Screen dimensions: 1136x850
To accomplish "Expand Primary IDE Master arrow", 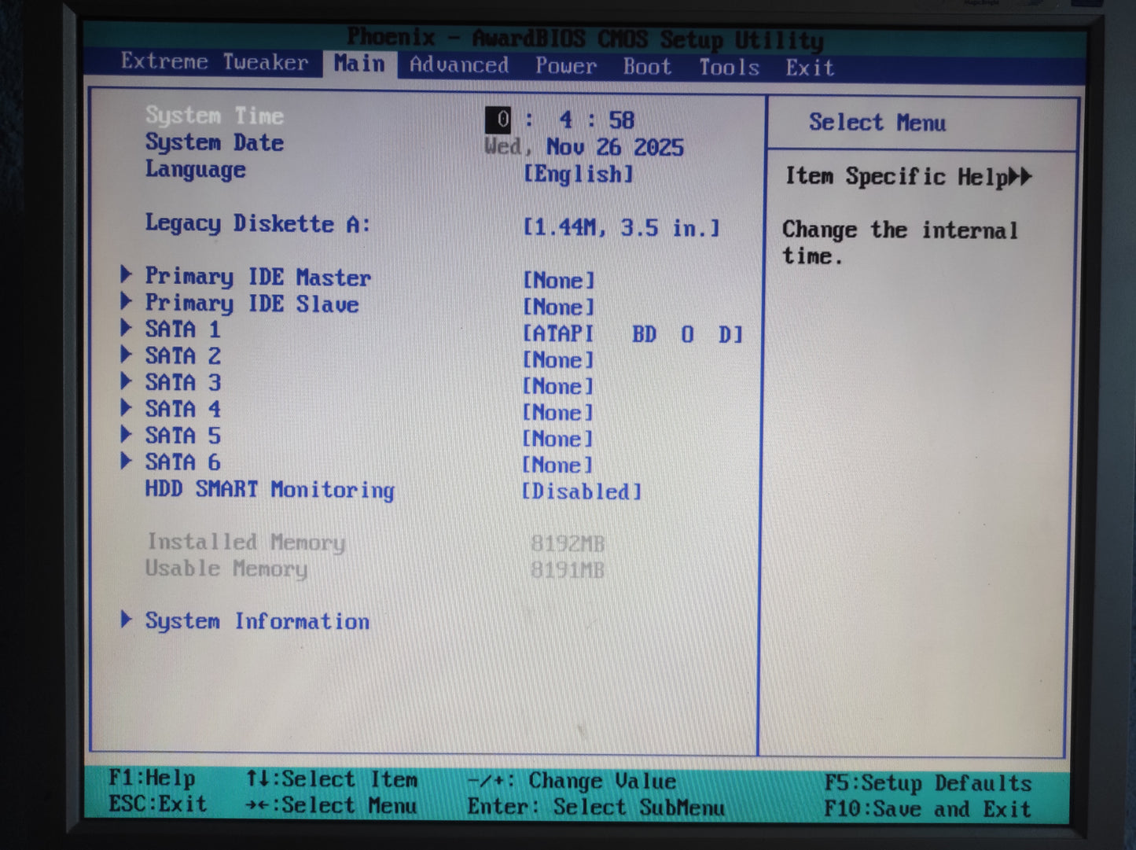I will [x=126, y=274].
